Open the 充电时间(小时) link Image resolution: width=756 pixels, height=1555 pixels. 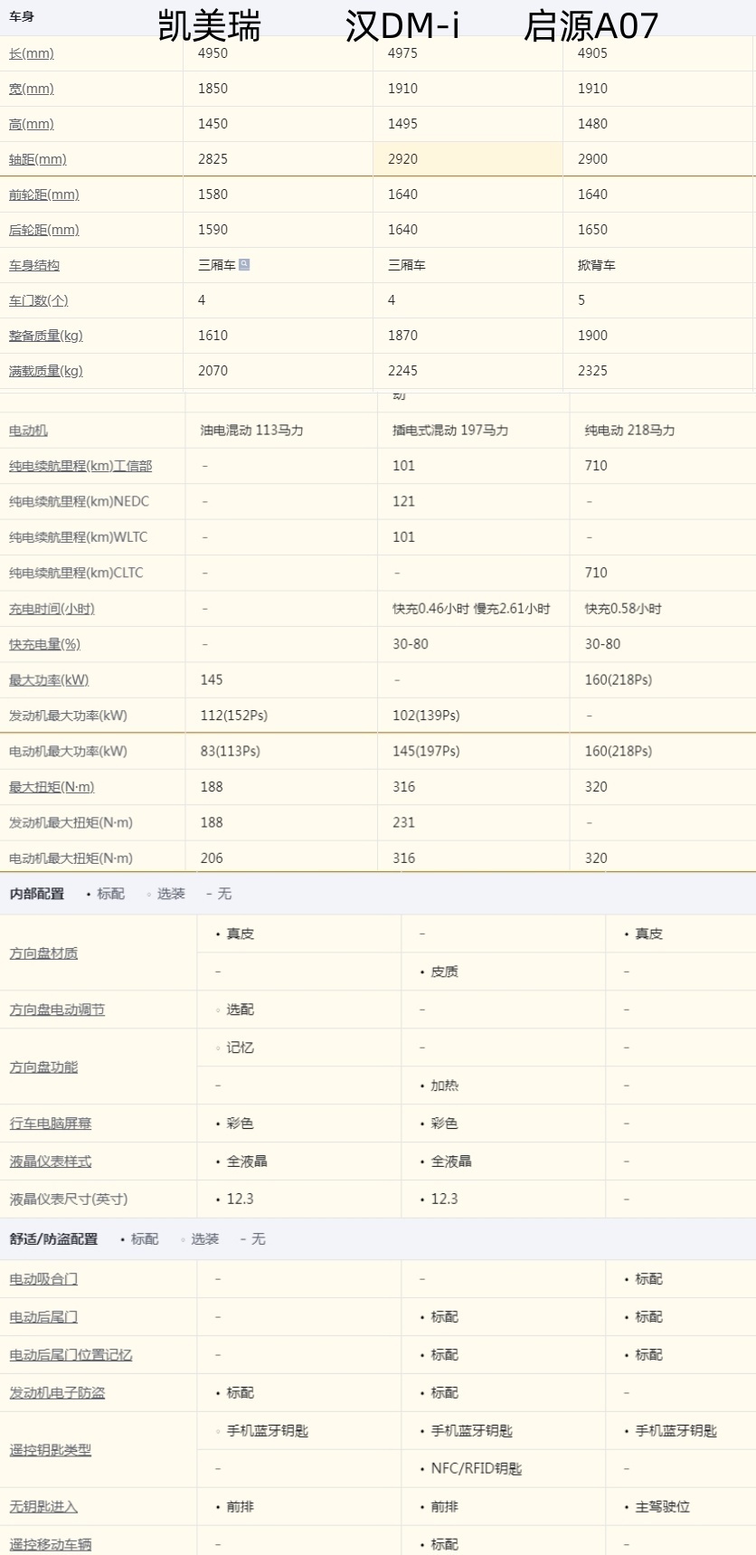tap(52, 609)
